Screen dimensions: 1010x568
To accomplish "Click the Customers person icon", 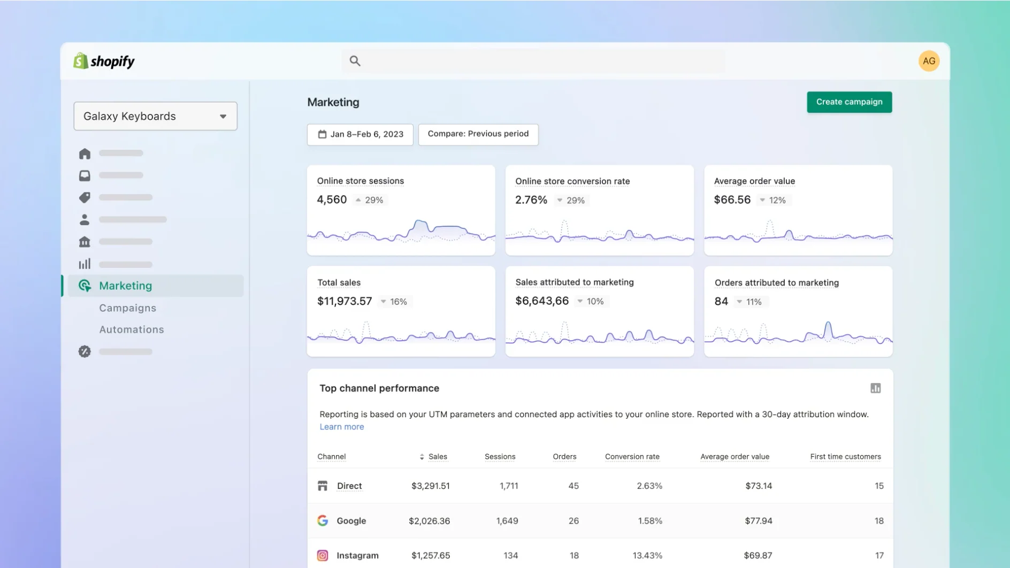I will point(85,219).
